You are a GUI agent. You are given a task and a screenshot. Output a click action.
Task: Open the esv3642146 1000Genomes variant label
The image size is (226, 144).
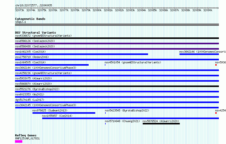[x=203, y=52]
